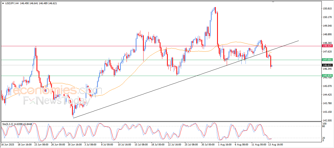Viewport: 334px width, 148px height.
Task: Select the red 148.029 price level label
Action: click(327, 46)
